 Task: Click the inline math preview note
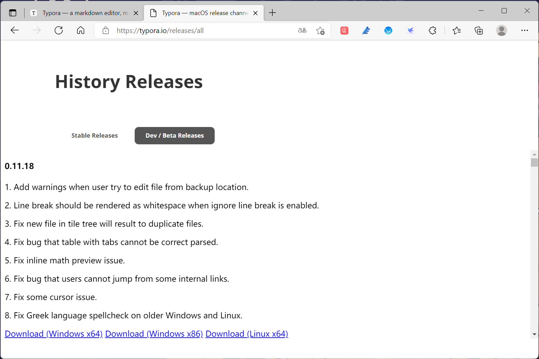tap(65, 260)
